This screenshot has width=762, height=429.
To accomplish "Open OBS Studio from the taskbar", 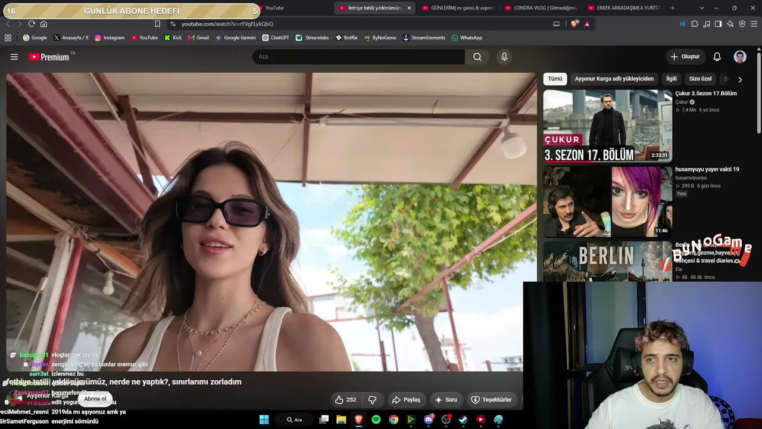I will tap(446, 419).
